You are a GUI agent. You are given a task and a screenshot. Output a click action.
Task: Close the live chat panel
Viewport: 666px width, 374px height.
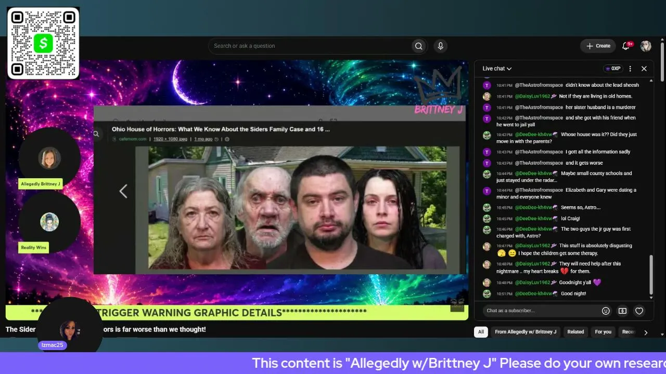point(644,69)
